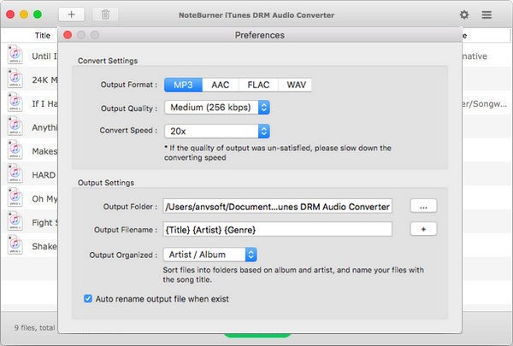This screenshot has width=513, height=346.
Task: Select the 'Until I' song row
Action: coord(29,56)
